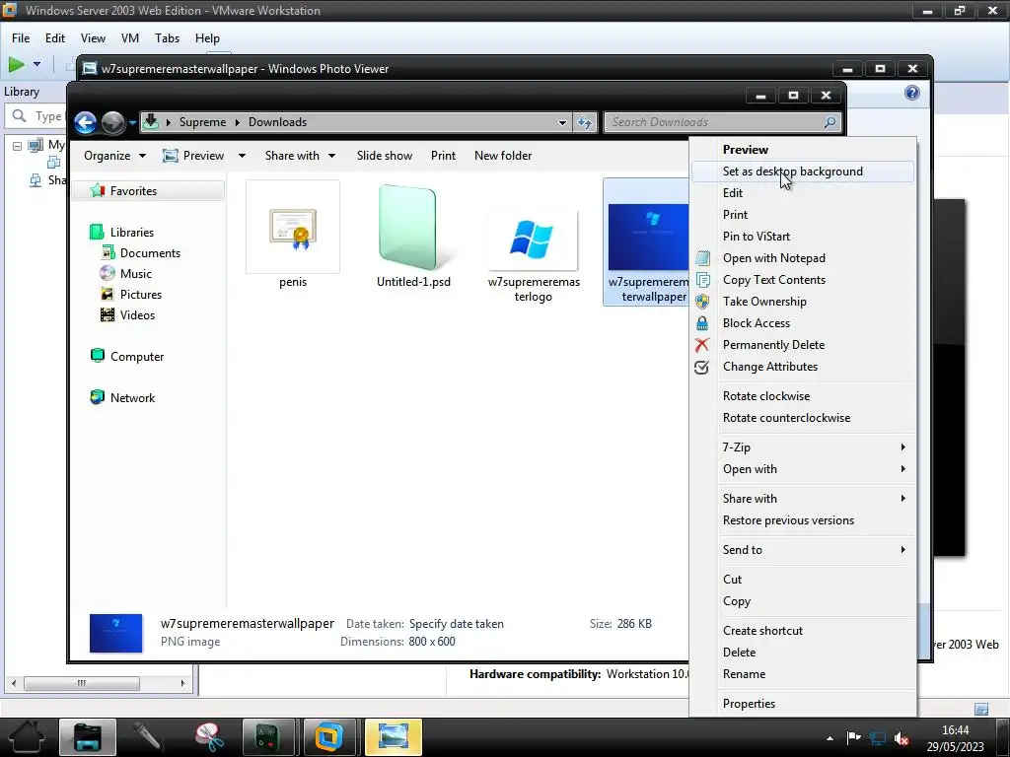The image size is (1010, 757).
Task: Switch to Photo Viewer taskbar icon
Action: 393,737
